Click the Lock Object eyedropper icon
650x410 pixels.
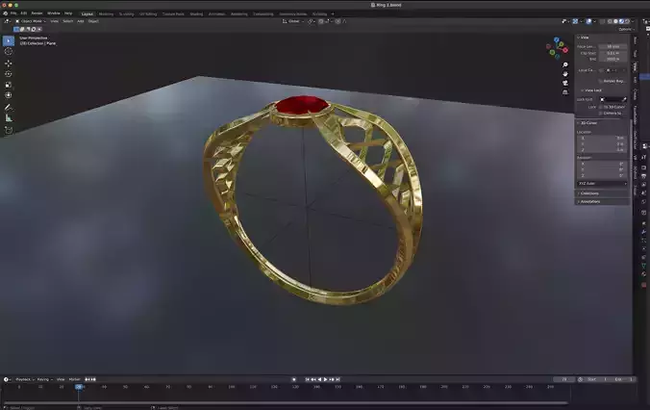pos(624,99)
